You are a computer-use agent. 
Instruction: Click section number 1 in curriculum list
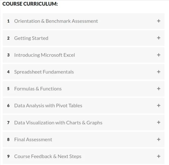[x=8, y=21]
